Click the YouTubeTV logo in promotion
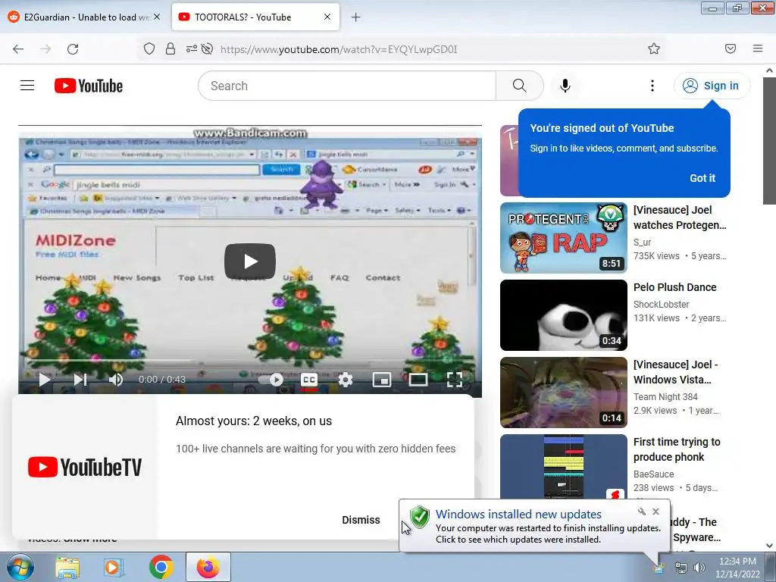 [85, 467]
